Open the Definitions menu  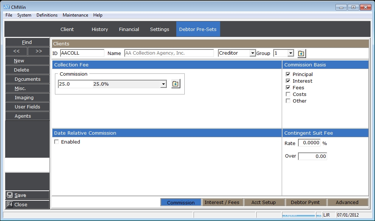point(47,15)
